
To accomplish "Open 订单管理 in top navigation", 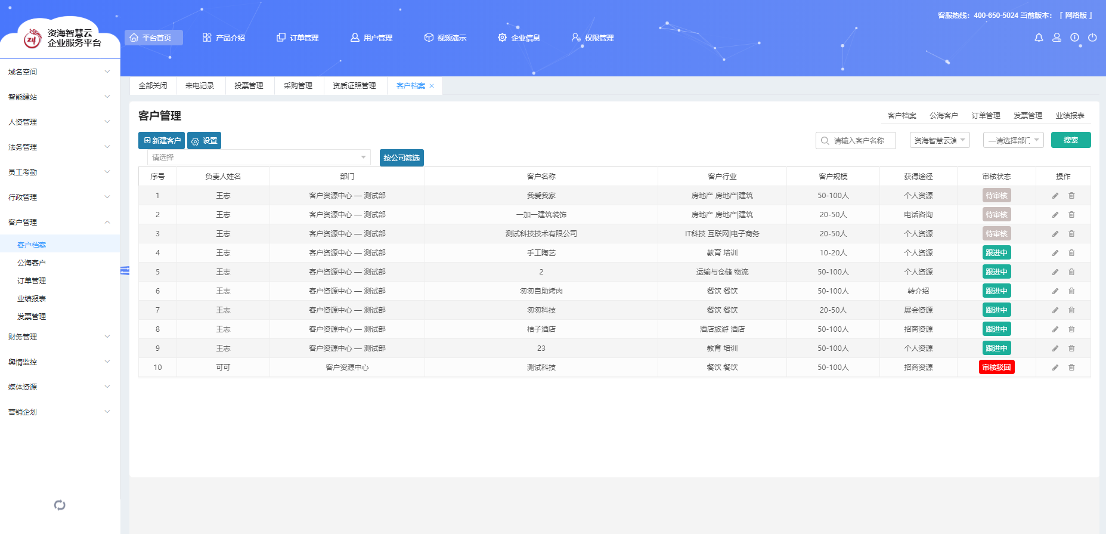I will click(x=298, y=38).
